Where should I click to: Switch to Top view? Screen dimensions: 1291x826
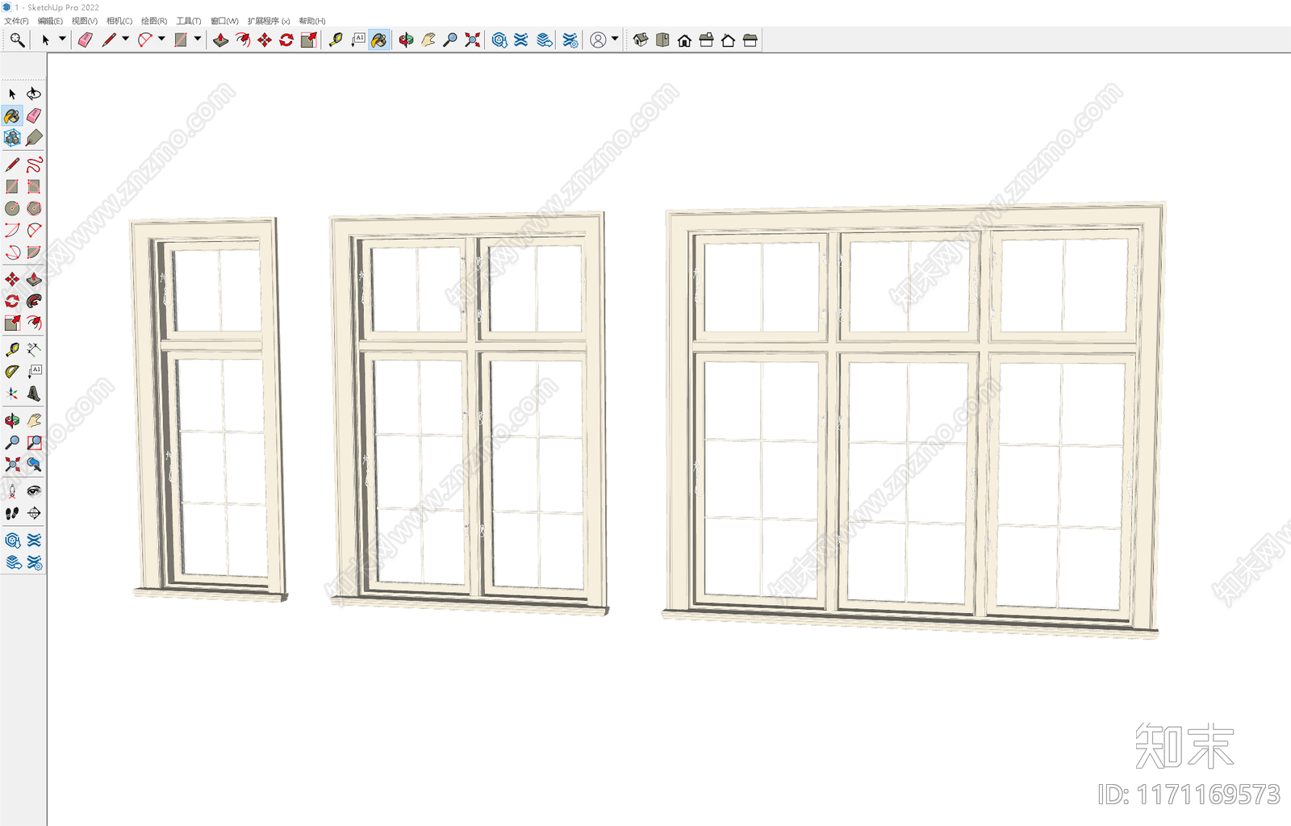[662, 40]
